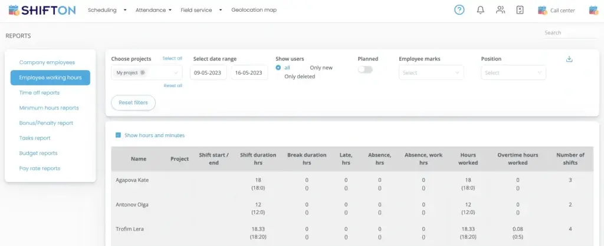604x246 pixels.
Task: Select the 'all' users radio button
Action: (x=278, y=68)
